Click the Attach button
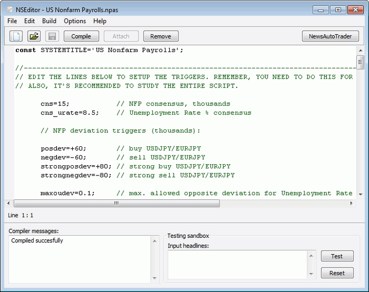The image size is (369, 292). pyautogui.click(x=121, y=36)
